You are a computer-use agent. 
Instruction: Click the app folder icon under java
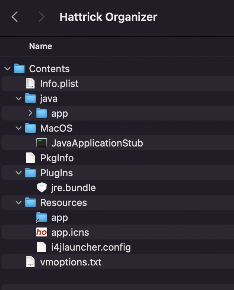tap(42, 113)
